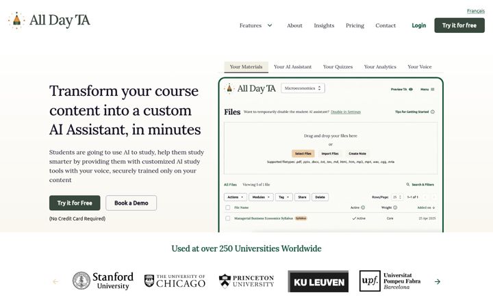The width and height of the screenshot is (493, 308).
Task: Open the Microeconomics course dropdown
Action: pos(303,88)
